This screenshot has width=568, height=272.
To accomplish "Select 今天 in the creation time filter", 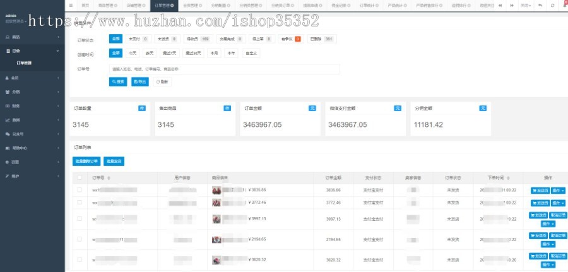I will [x=133, y=53].
